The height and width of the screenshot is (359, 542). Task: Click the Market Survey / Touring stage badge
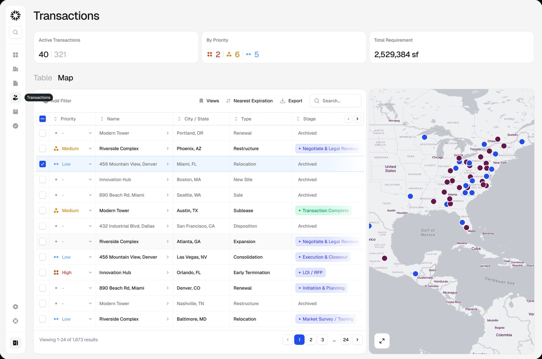(x=326, y=319)
